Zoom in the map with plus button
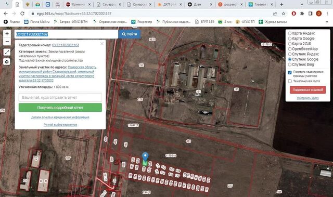This screenshot has width=333, height=197. pos(7,34)
